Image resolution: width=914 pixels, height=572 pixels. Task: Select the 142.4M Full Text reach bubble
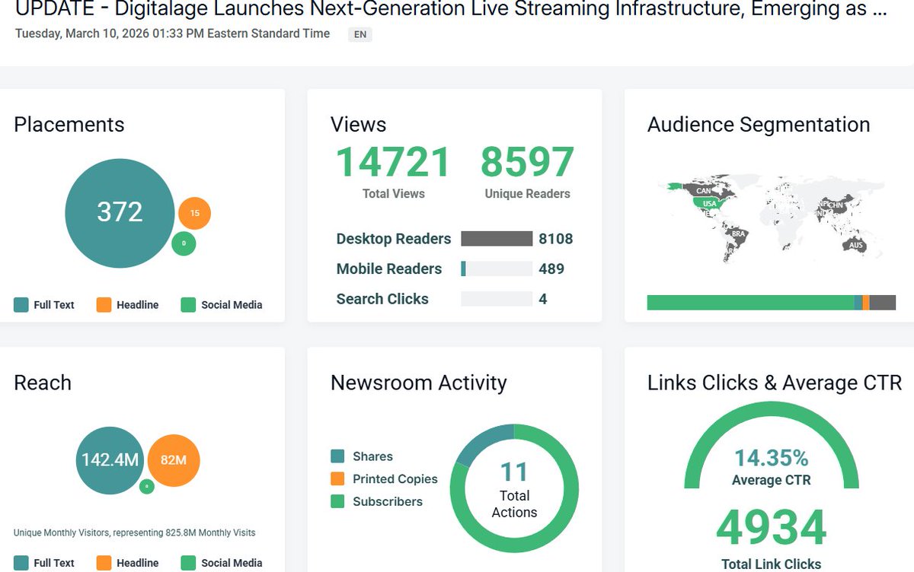pos(110,459)
